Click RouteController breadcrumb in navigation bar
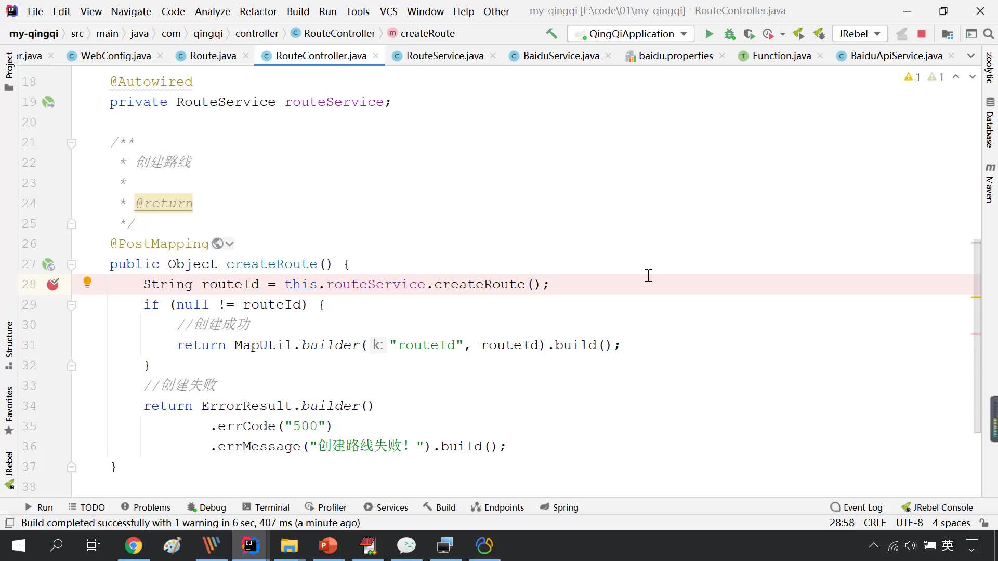 coord(333,34)
